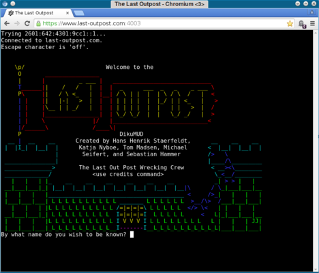Open a new tab
Screen dimensions: 319x273
coord(79,13)
